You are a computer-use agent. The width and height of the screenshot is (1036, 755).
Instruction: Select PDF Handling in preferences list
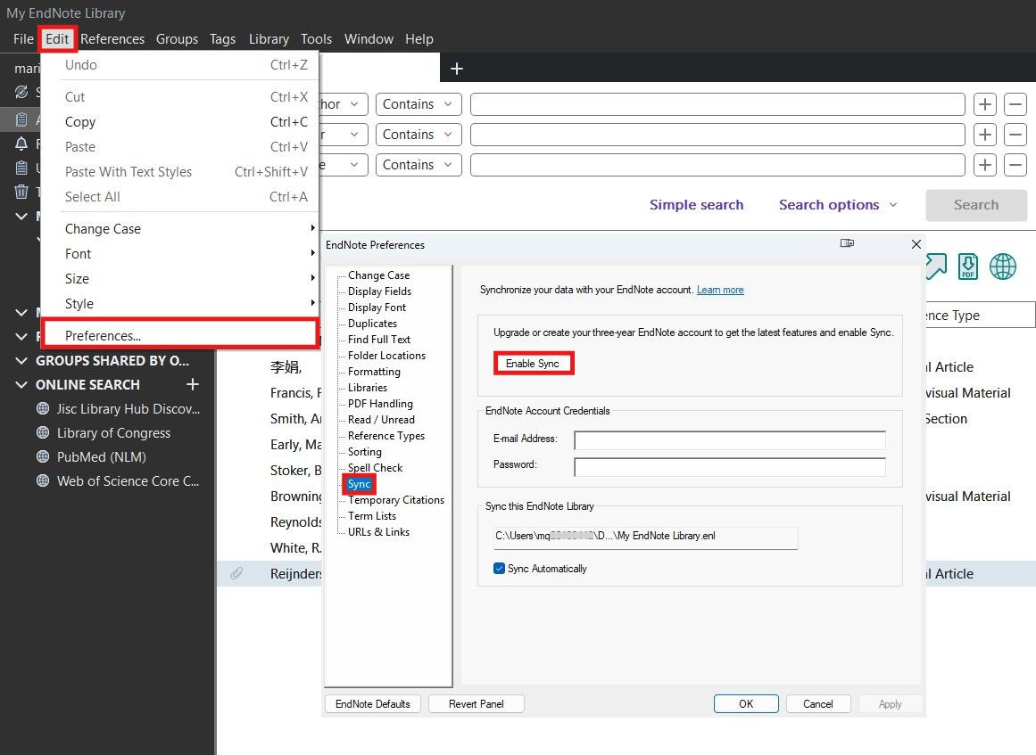pyautogui.click(x=380, y=403)
